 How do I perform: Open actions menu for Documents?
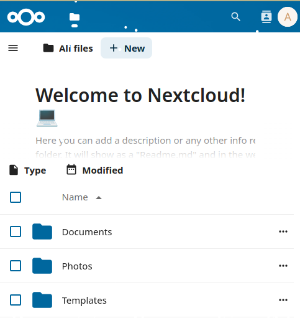click(x=283, y=231)
